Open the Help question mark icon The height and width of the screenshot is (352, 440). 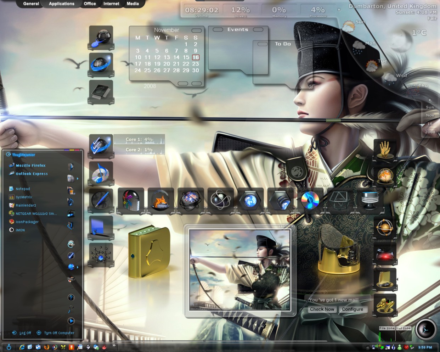tap(71, 297)
